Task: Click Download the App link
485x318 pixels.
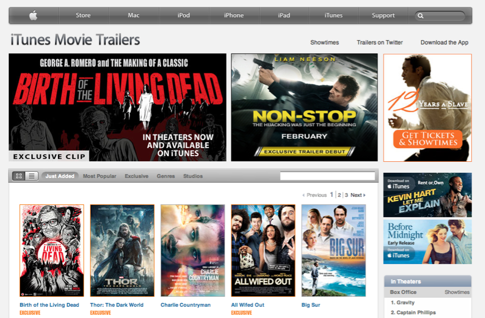Action: 444,42
